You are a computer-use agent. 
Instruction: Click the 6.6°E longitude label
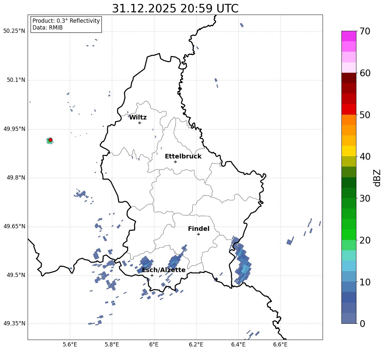click(280, 345)
